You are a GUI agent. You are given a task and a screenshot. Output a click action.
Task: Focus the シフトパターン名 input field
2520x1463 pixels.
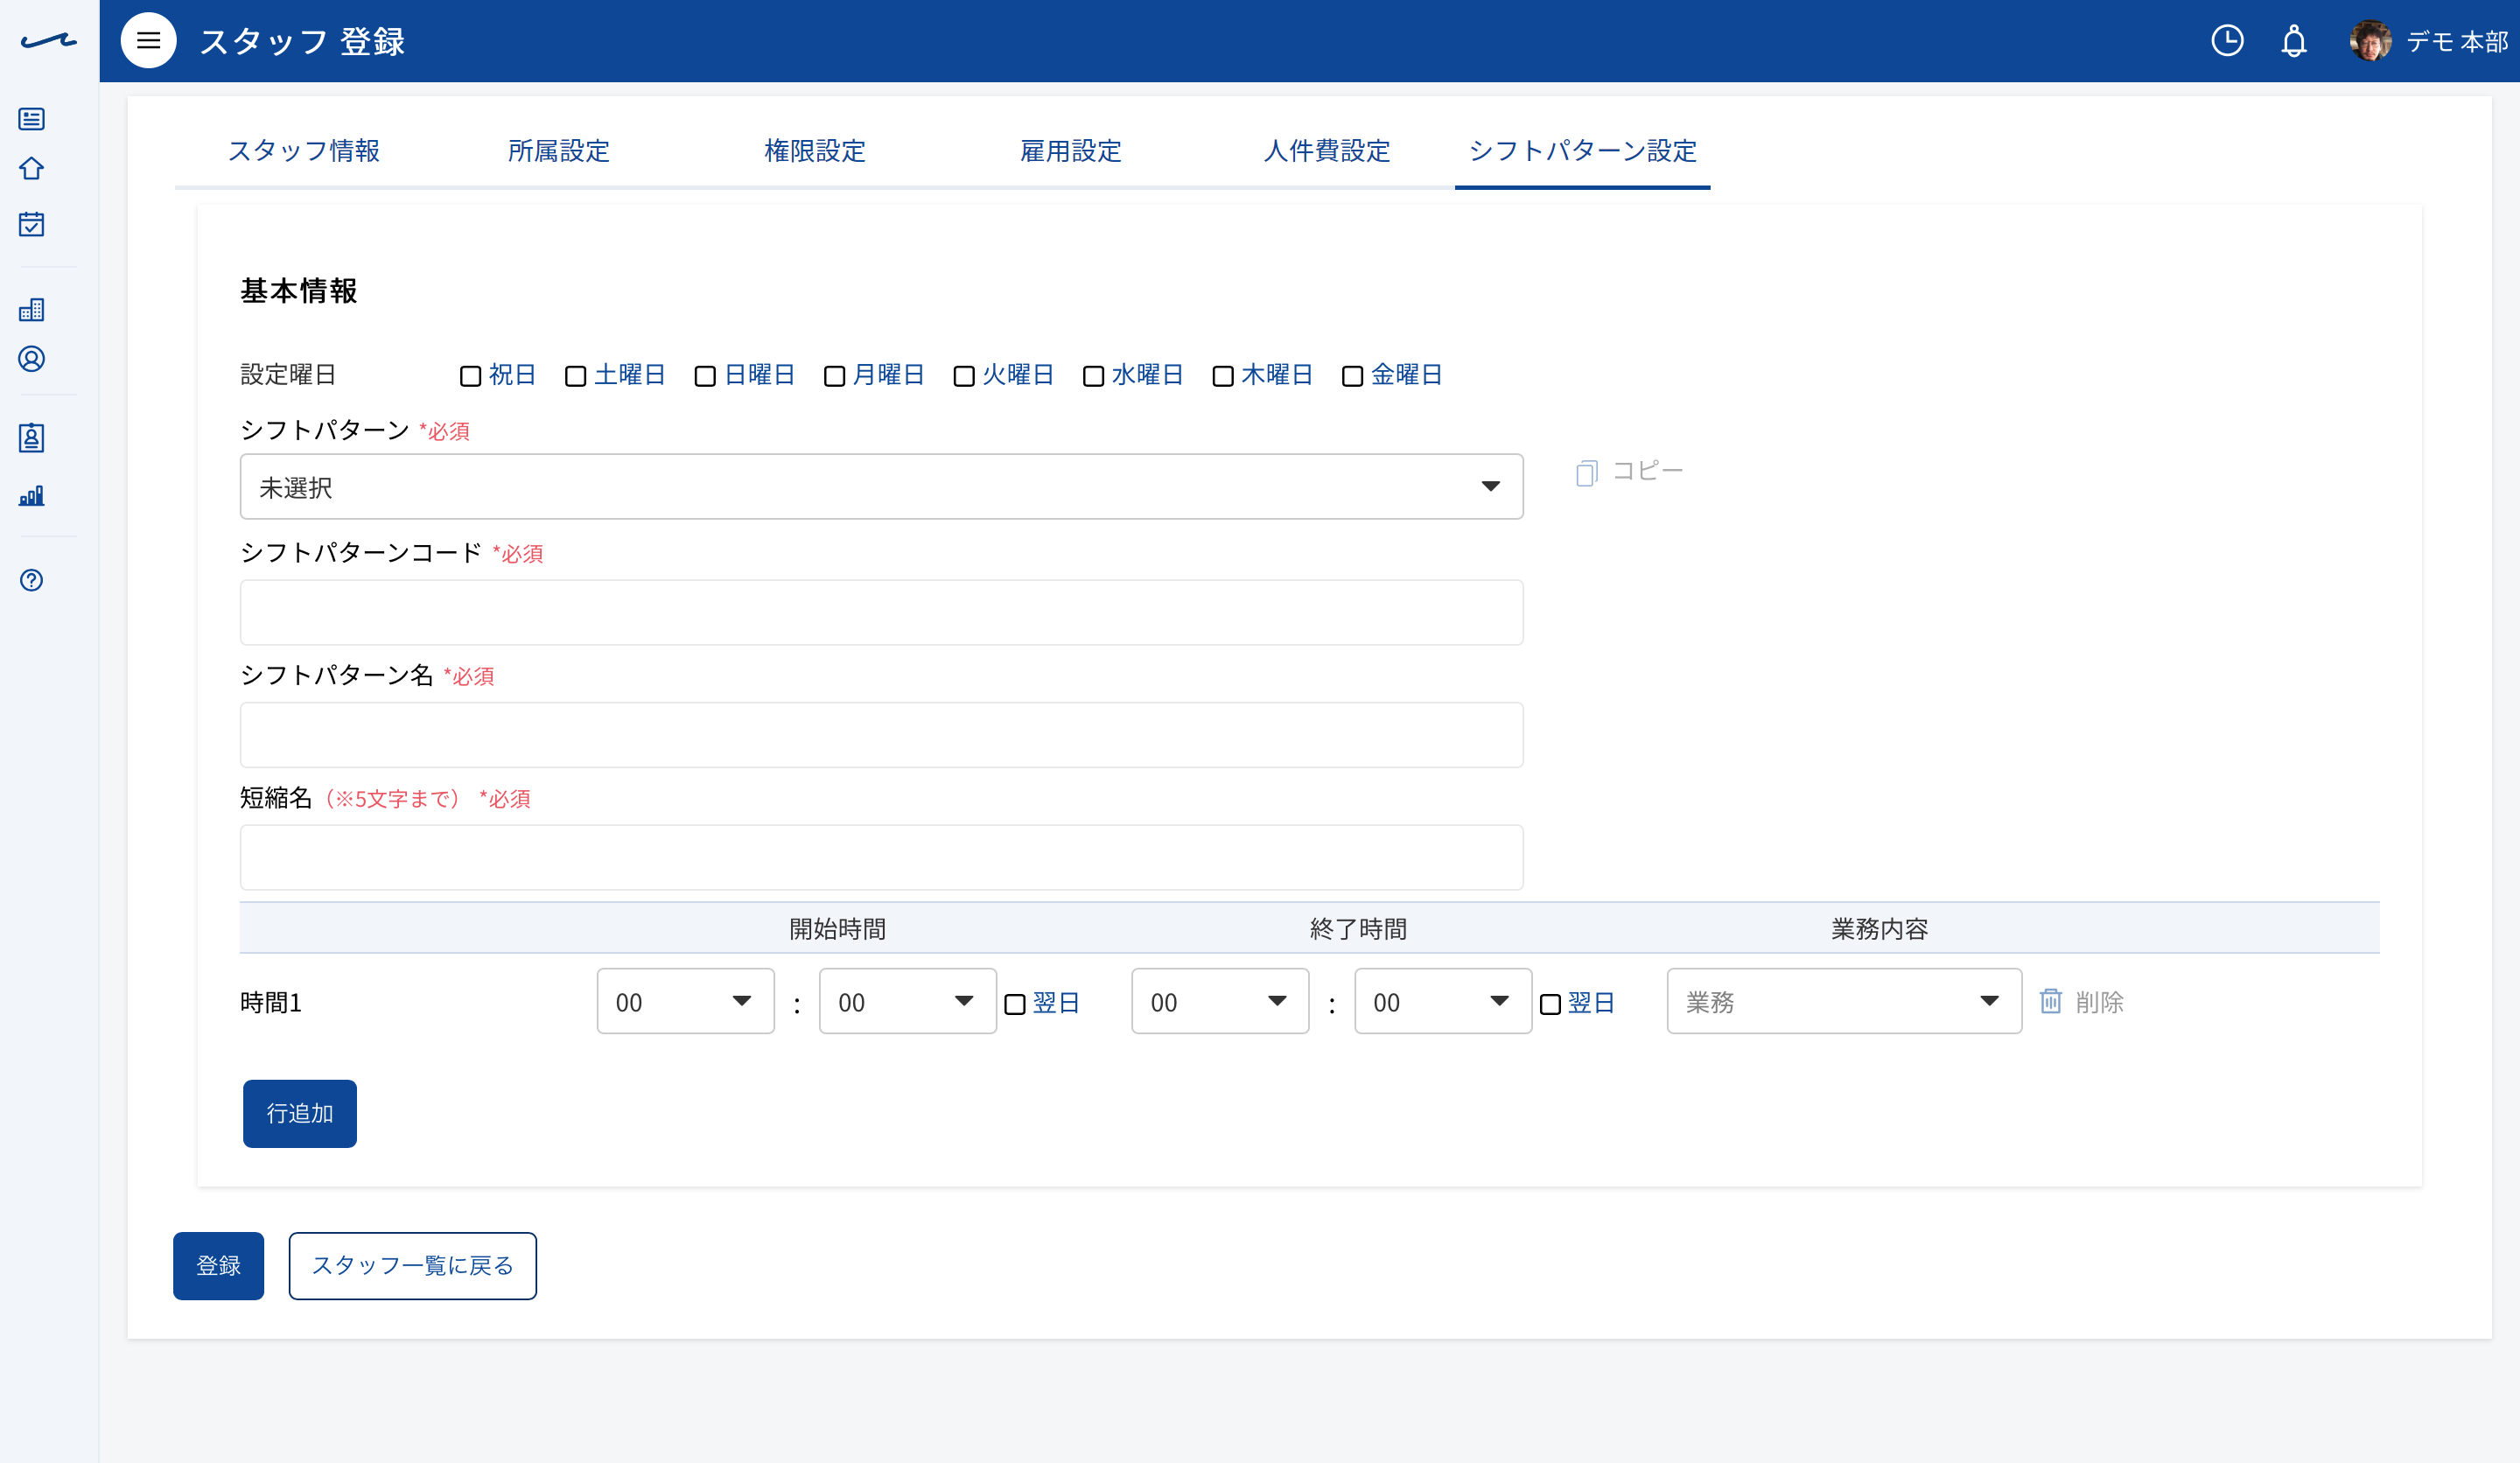point(881,735)
